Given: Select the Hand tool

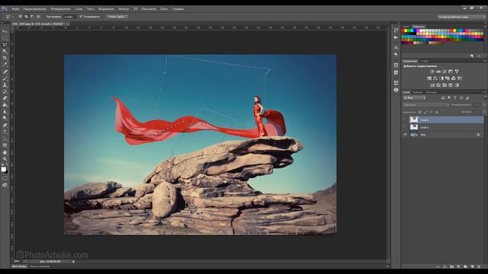Looking at the screenshot, I should 5,152.
